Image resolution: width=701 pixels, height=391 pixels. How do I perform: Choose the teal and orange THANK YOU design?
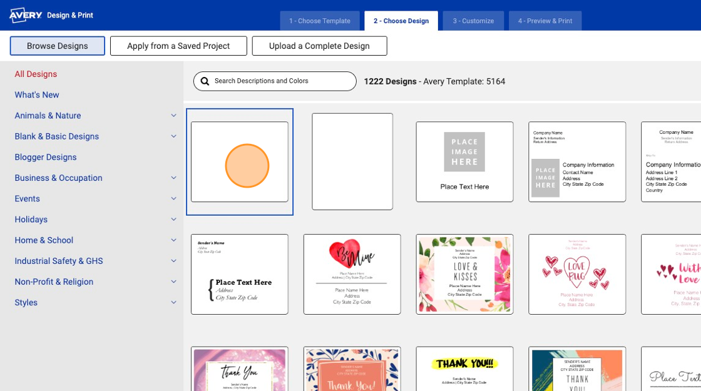(577, 368)
